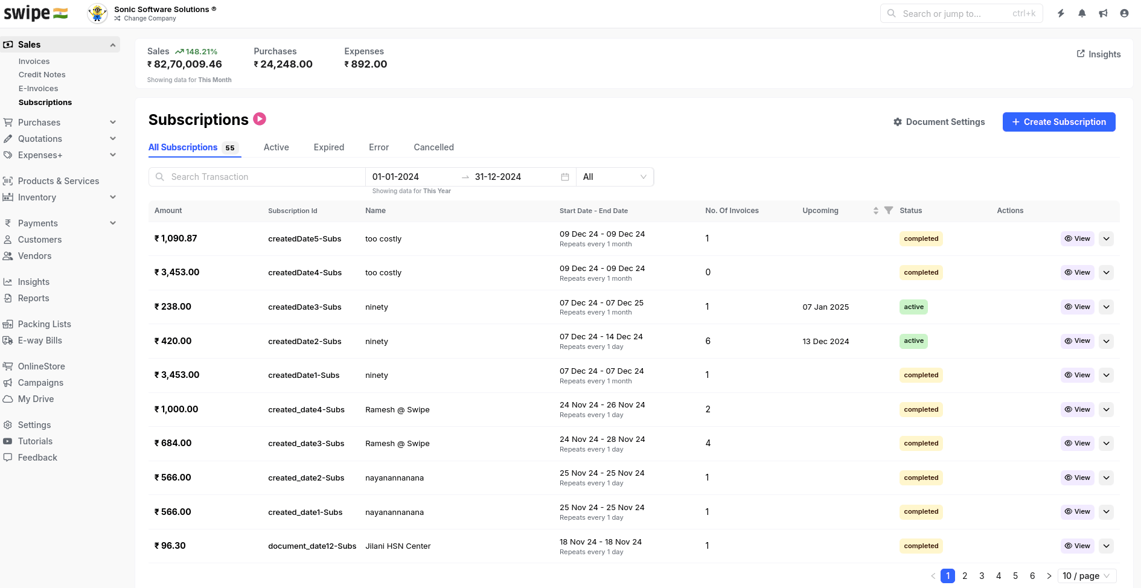Expand the Quotations sidebar section
1141x588 pixels.
coord(113,139)
